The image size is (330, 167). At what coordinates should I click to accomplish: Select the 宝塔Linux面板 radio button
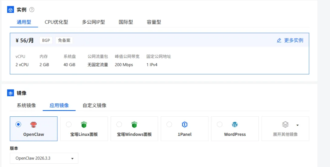pos(69,124)
